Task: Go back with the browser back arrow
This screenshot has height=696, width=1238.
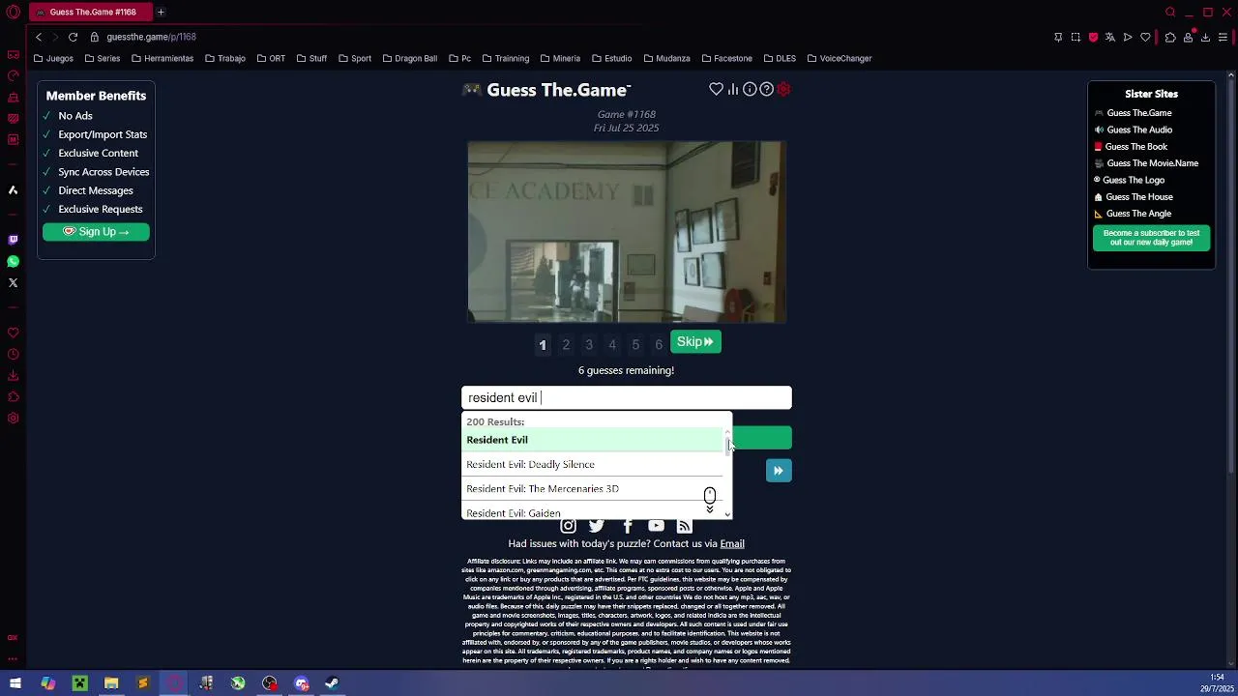Action: 39,37
